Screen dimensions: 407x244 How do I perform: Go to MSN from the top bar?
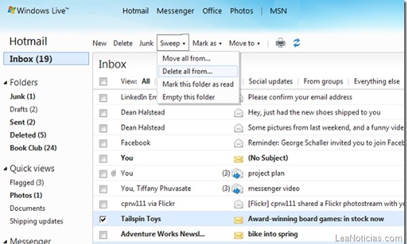click(278, 11)
